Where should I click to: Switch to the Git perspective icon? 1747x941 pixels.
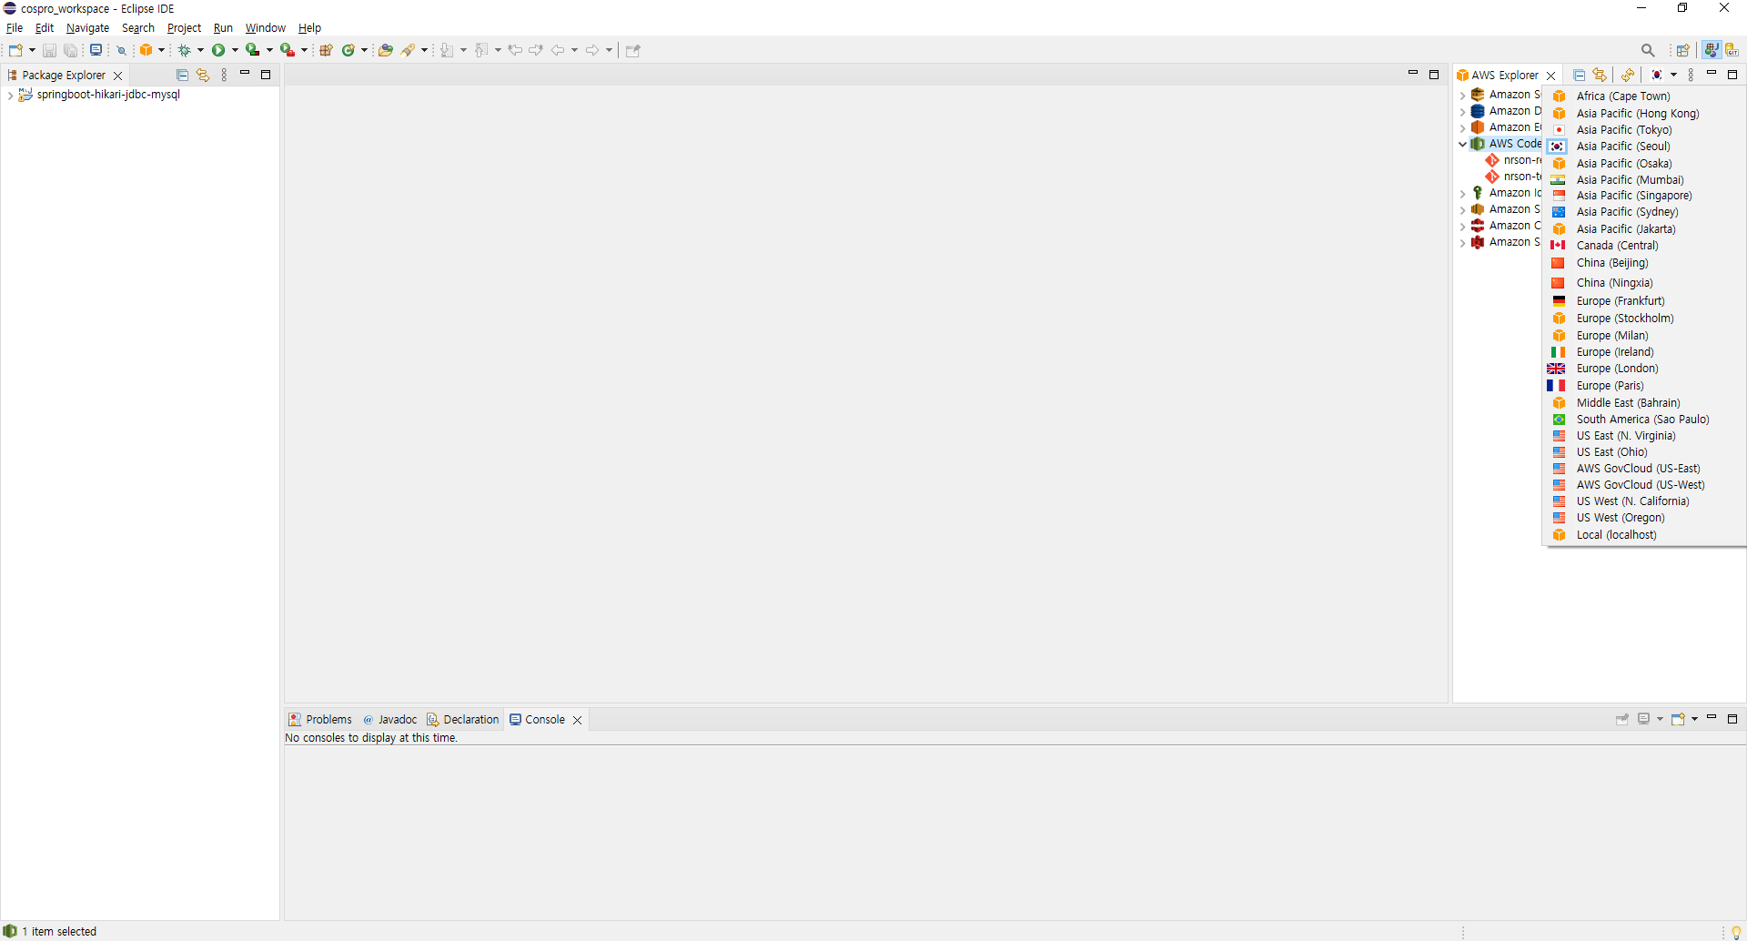tap(1732, 50)
